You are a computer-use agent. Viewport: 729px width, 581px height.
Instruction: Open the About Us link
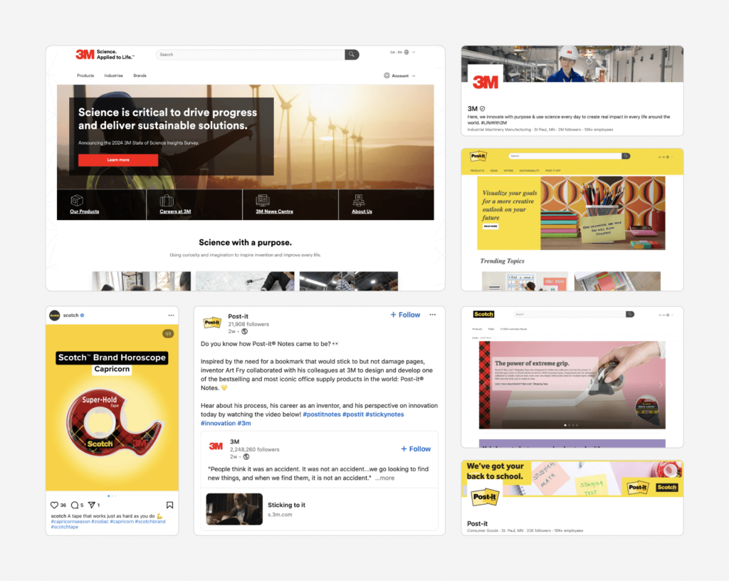362,211
